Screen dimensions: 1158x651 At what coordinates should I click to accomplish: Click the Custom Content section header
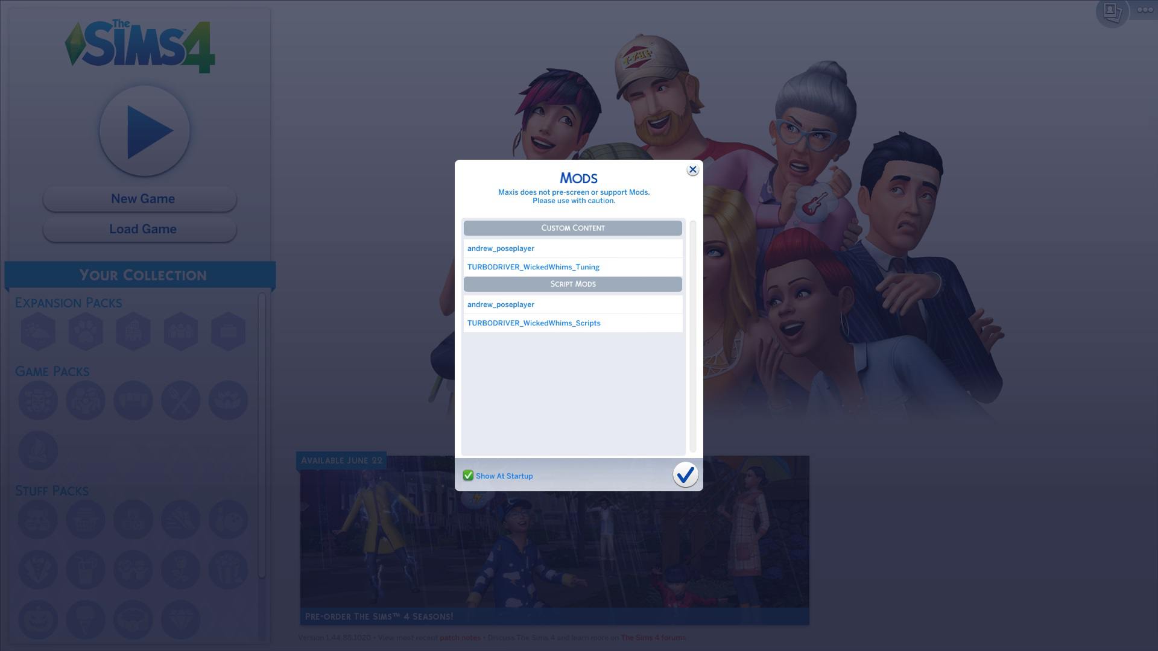tap(573, 228)
